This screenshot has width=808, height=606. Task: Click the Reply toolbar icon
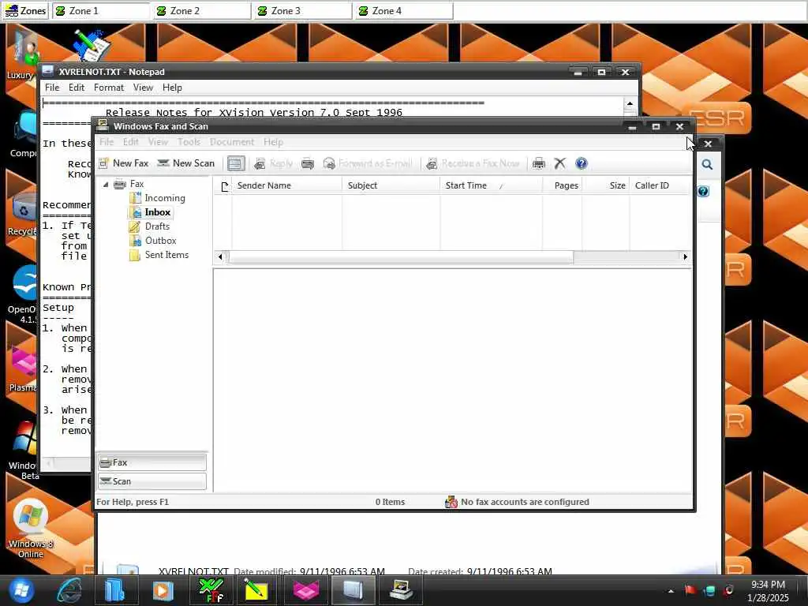(274, 163)
